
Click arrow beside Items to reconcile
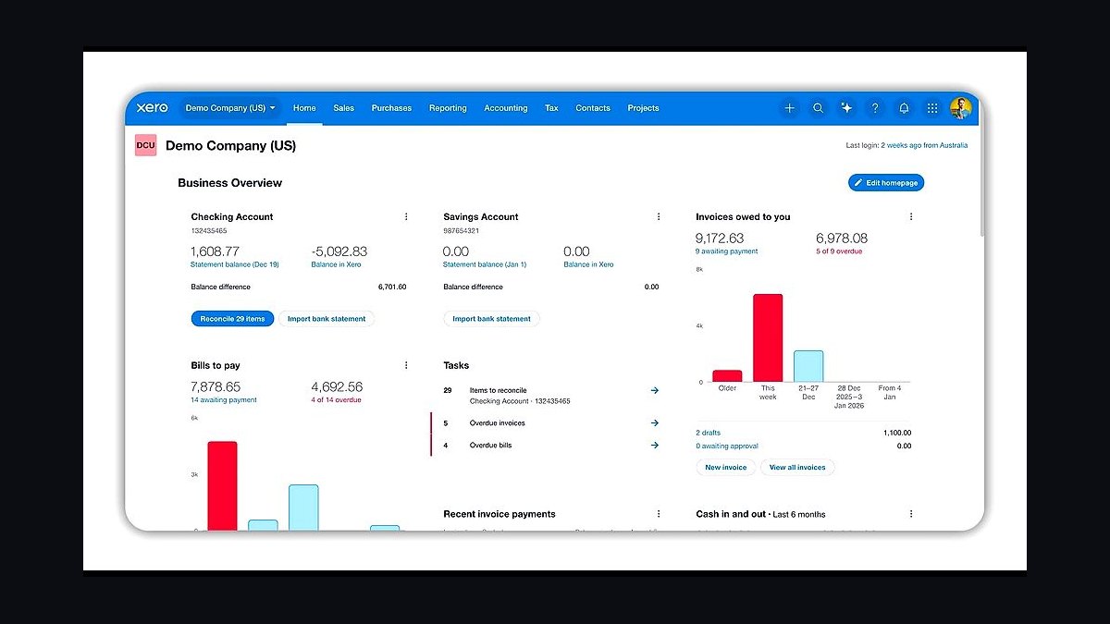[655, 390]
